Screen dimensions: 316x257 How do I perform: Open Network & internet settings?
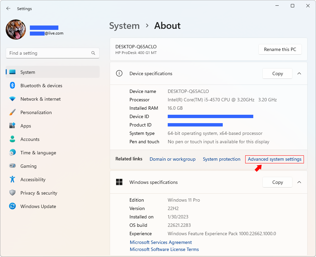tap(53, 99)
